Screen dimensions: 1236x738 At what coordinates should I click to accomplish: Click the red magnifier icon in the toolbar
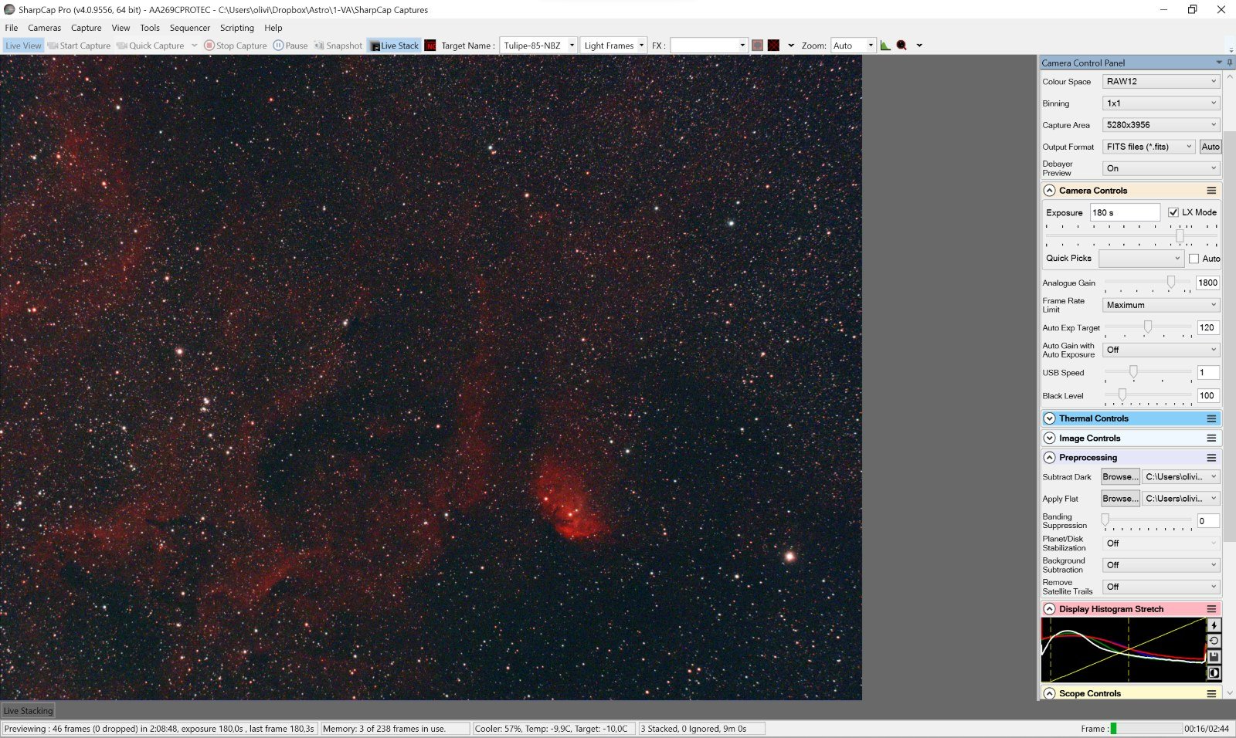(x=902, y=46)
